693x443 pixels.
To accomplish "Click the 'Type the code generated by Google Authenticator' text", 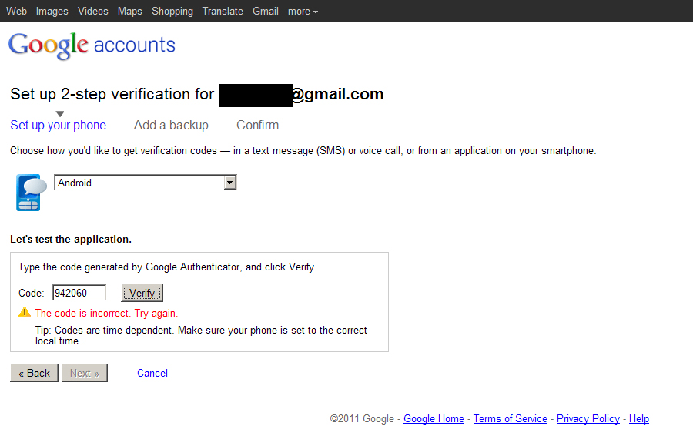I will coord(168,267).
